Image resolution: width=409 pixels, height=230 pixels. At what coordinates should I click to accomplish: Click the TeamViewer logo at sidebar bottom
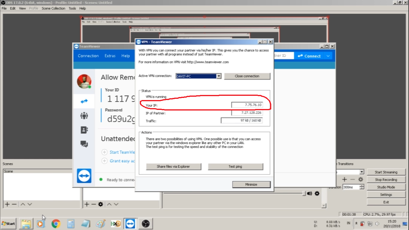point(84,176)
